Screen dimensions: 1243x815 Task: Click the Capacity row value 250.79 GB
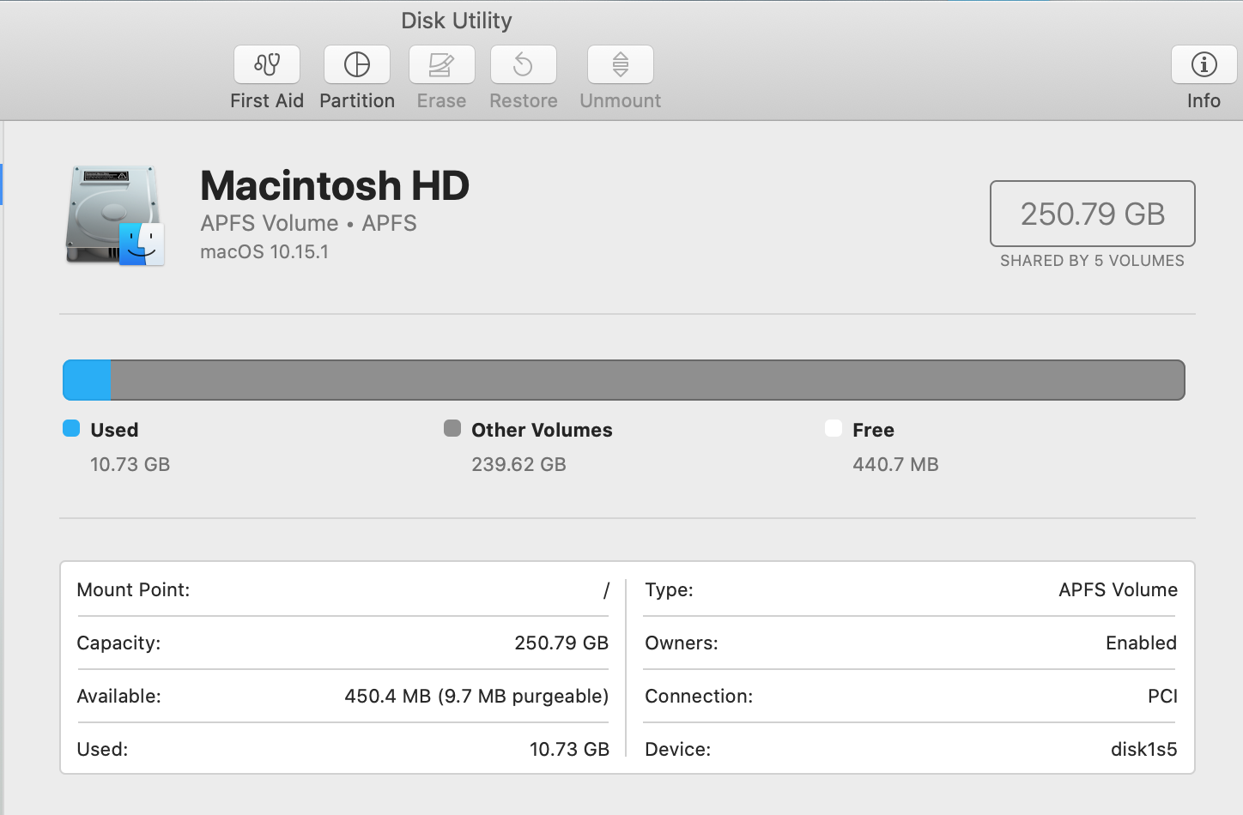coord(561,643)
